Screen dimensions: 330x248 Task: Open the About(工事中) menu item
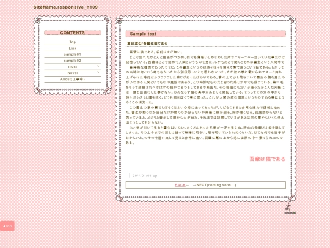click(73, 79)
